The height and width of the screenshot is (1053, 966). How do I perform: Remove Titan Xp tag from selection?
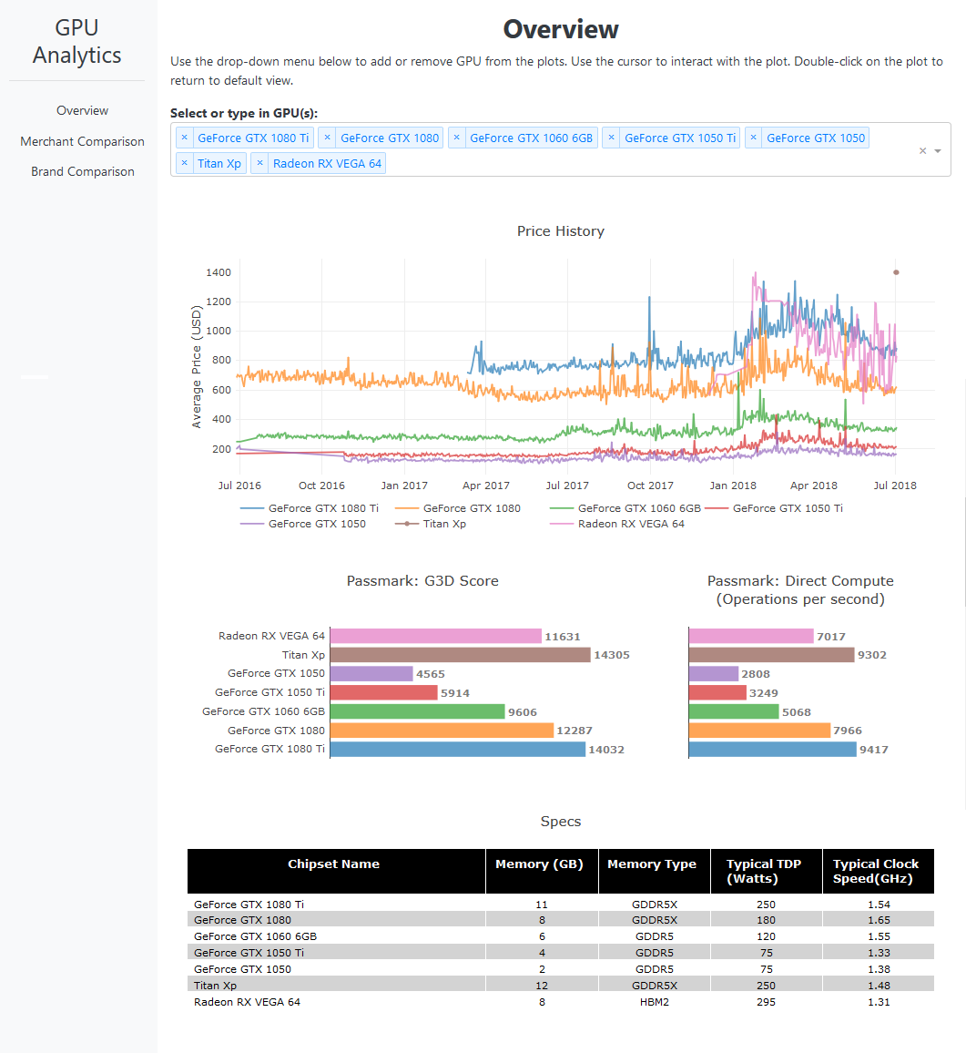tap(185, 163)
